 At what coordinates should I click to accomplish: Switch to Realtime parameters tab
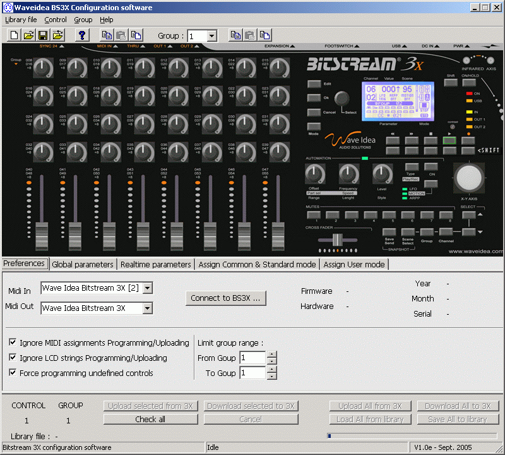coord(155,264)
